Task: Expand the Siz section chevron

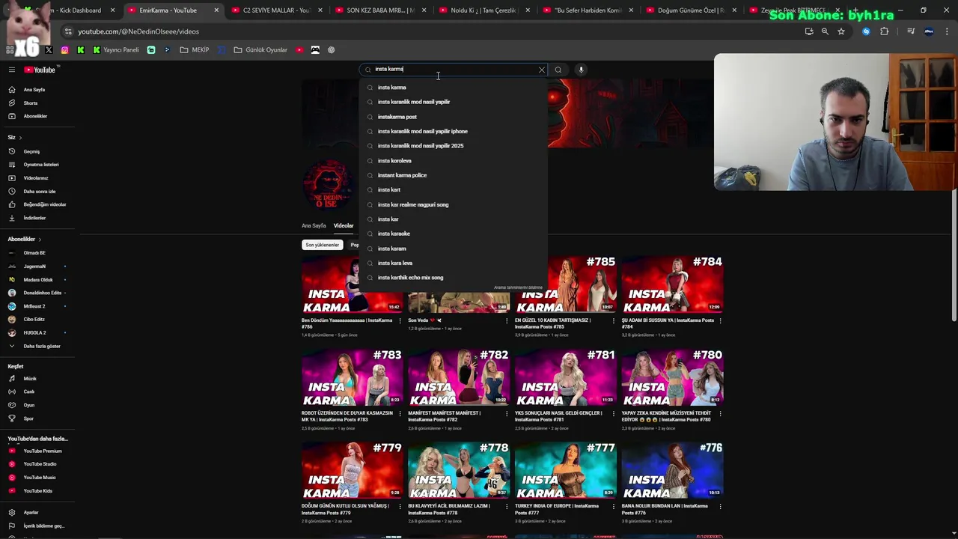Action: 20,138
